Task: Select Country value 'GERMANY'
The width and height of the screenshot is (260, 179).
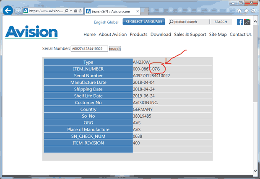Action: [x=143, y=109]
